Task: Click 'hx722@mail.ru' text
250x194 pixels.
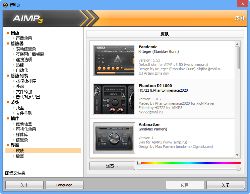Action: (x=150, y=112)
